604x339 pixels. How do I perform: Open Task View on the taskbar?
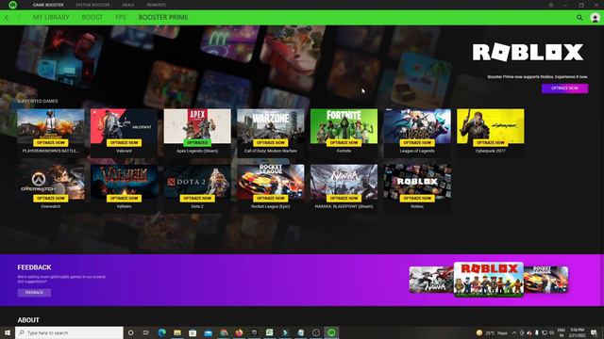coord(146,332)
